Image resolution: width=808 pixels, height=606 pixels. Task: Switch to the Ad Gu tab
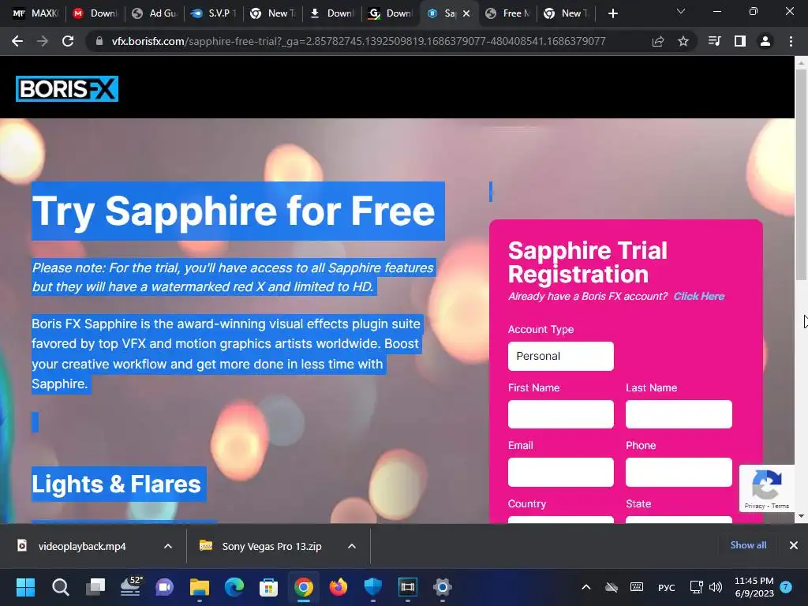point(155,13)
